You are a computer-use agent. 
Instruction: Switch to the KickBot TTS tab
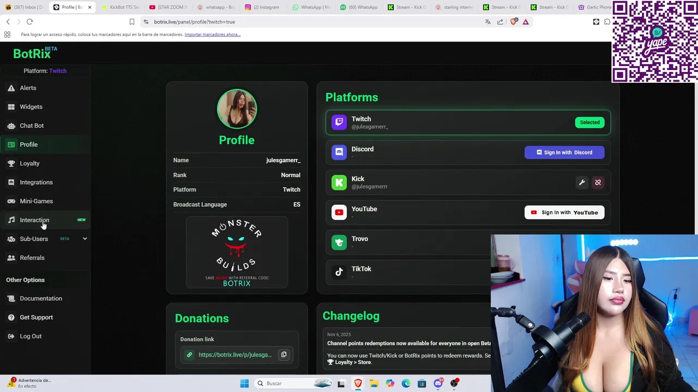pos(120,7)
